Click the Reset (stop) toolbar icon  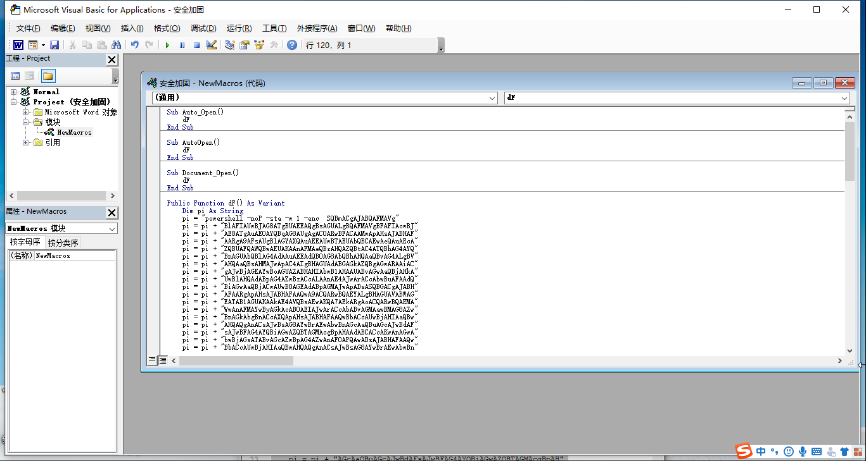[x=196, y=45]
